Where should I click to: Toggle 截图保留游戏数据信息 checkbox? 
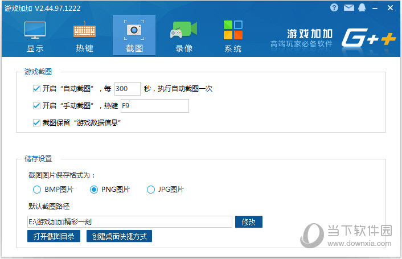36,123
